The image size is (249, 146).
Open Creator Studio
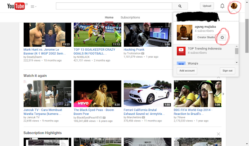coord(206,37)
